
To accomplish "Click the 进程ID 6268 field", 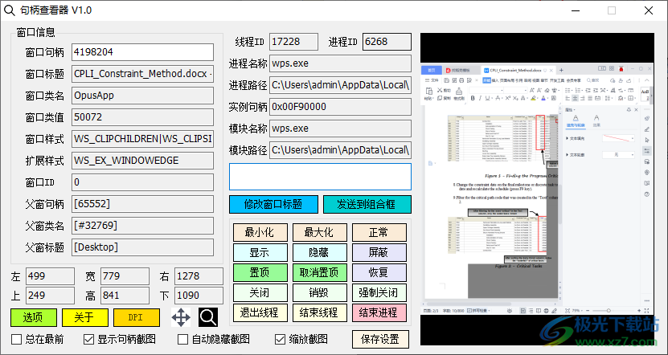I will pos(387,42).
